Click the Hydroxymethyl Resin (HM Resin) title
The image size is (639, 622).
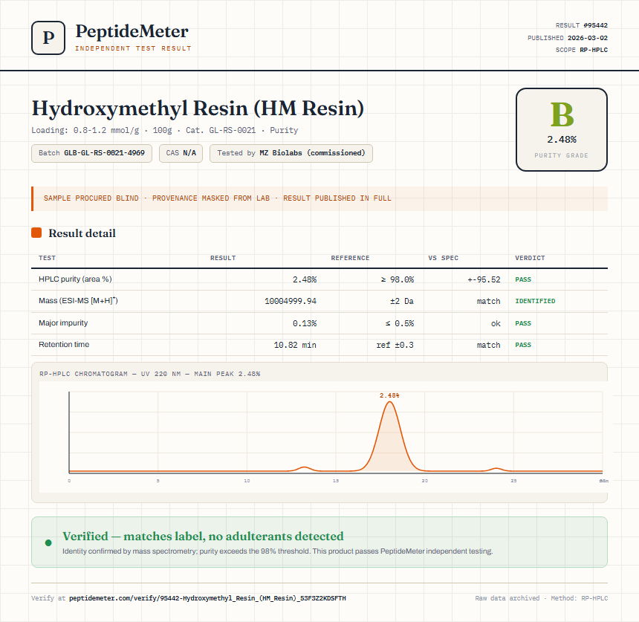[x=198, y=108]
